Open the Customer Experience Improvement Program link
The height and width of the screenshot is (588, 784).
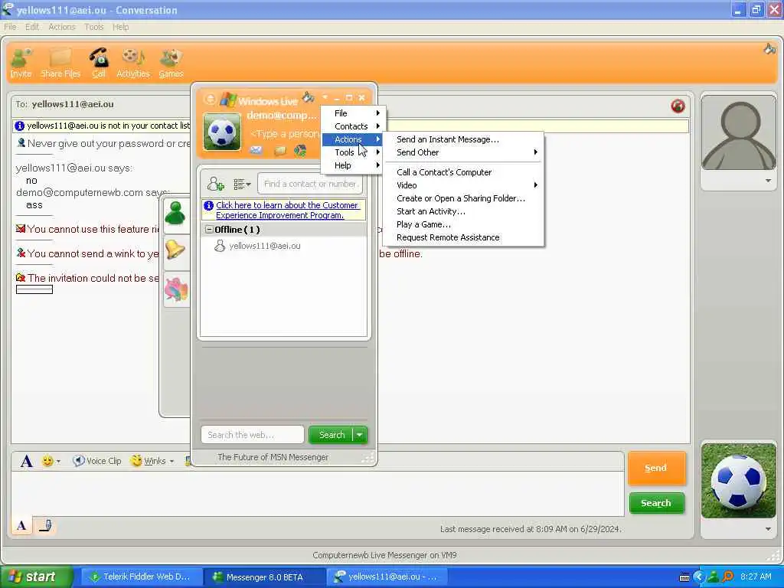coord(287,210)
